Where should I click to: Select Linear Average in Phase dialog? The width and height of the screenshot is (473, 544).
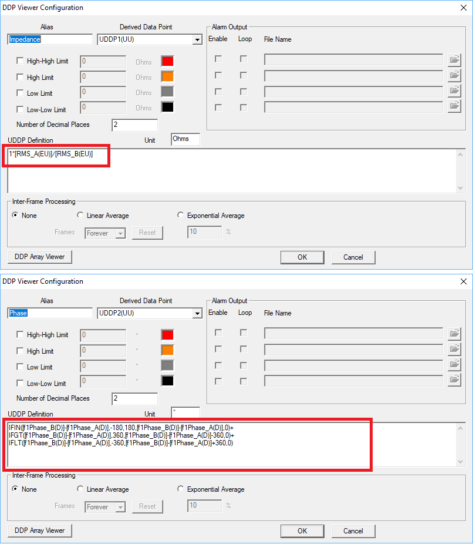pyautogui.click(x=80, y=489)
